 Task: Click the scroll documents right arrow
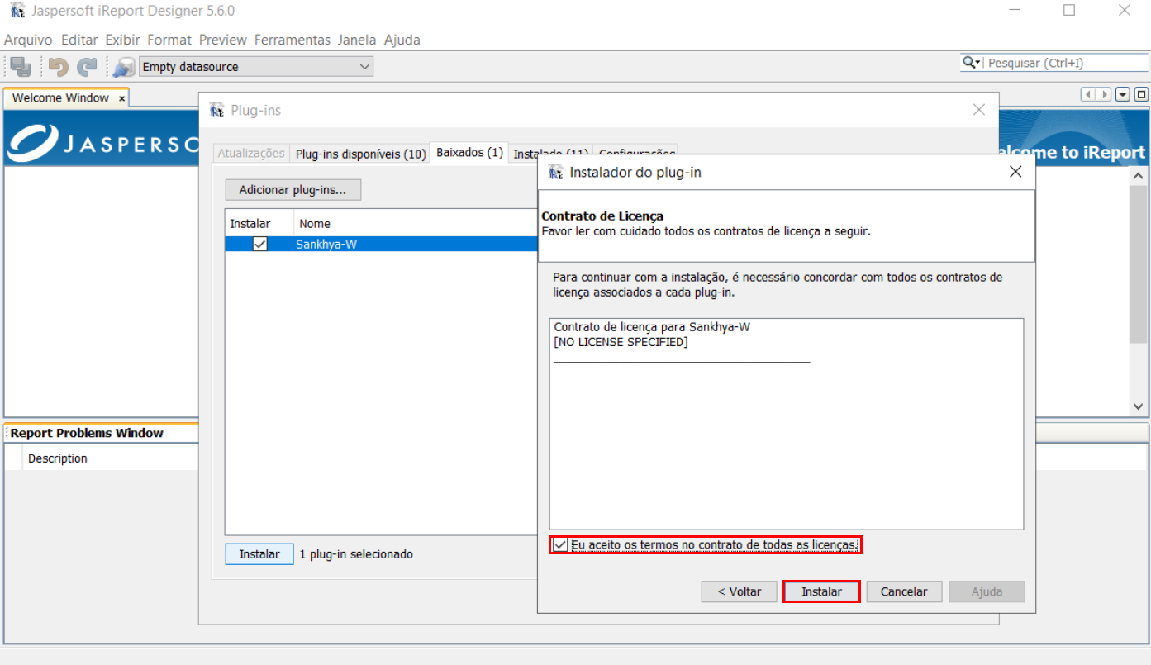(1104, 95)
